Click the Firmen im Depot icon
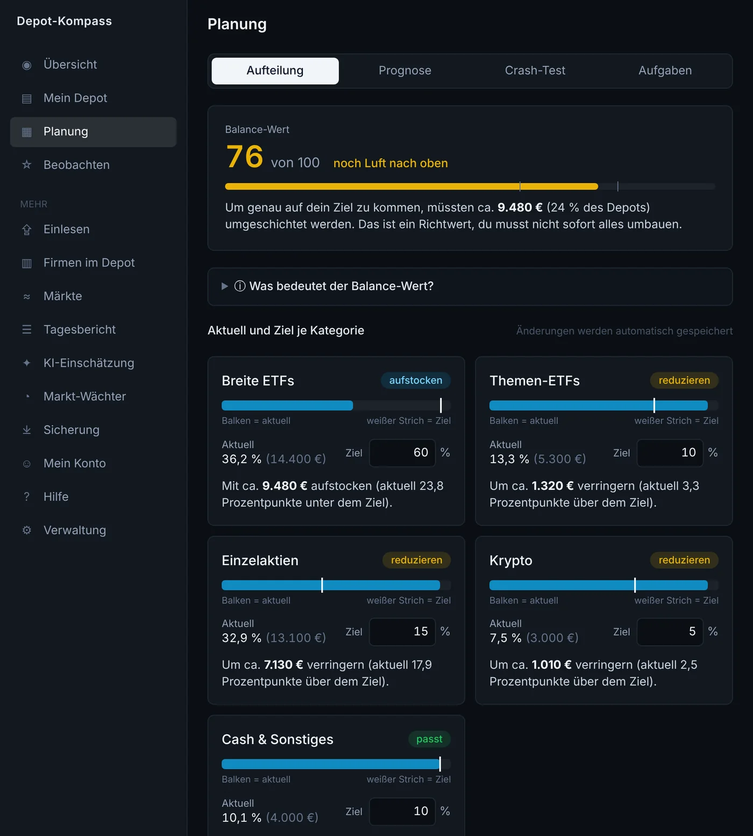This screenshot has width=753, height=836. point(26,263)
